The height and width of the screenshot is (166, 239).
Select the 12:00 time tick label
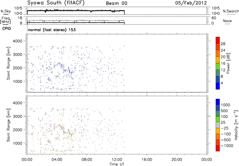117,160
